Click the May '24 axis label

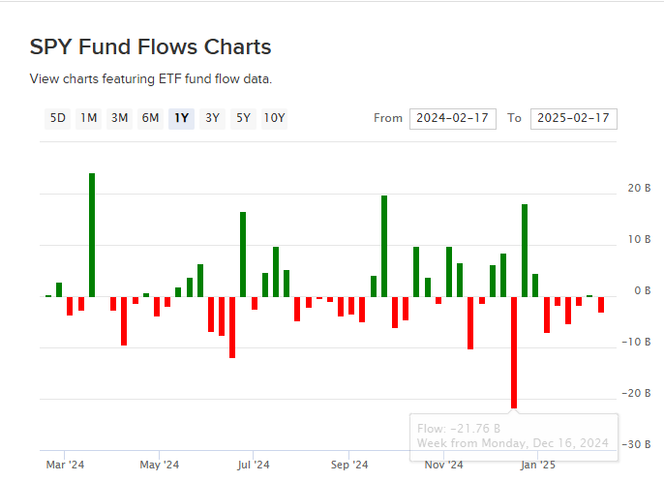(x=159, y=465)
